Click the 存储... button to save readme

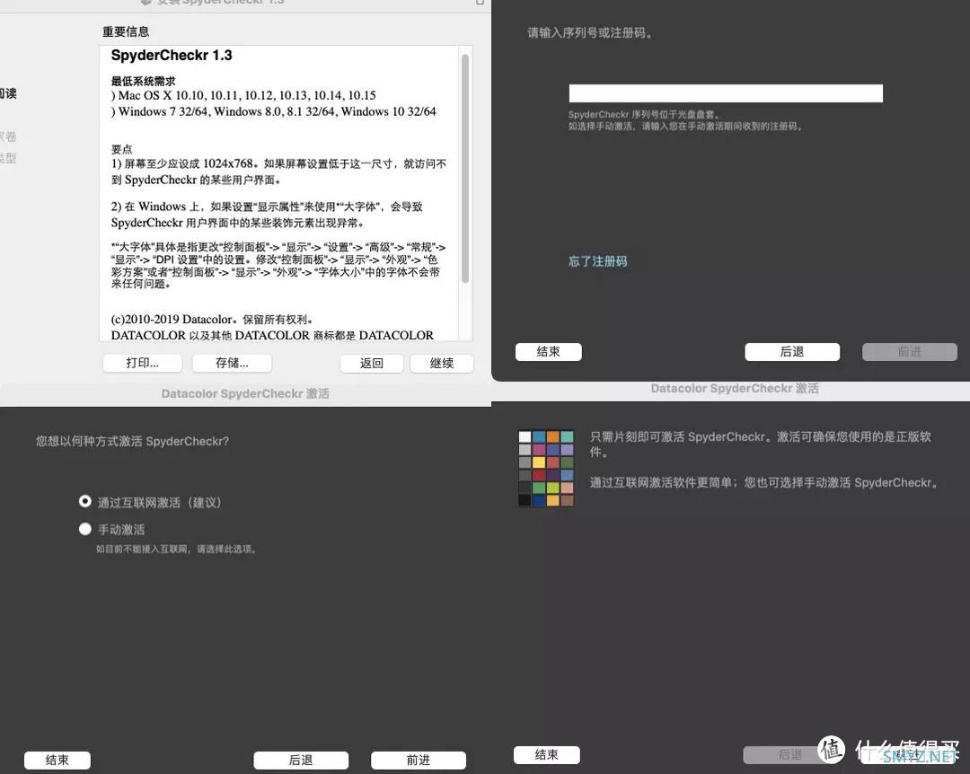pyautogui.click(x=231, y=362)
